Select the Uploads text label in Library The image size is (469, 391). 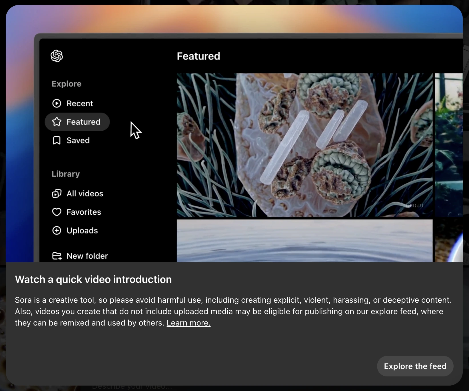click(82, 230)
